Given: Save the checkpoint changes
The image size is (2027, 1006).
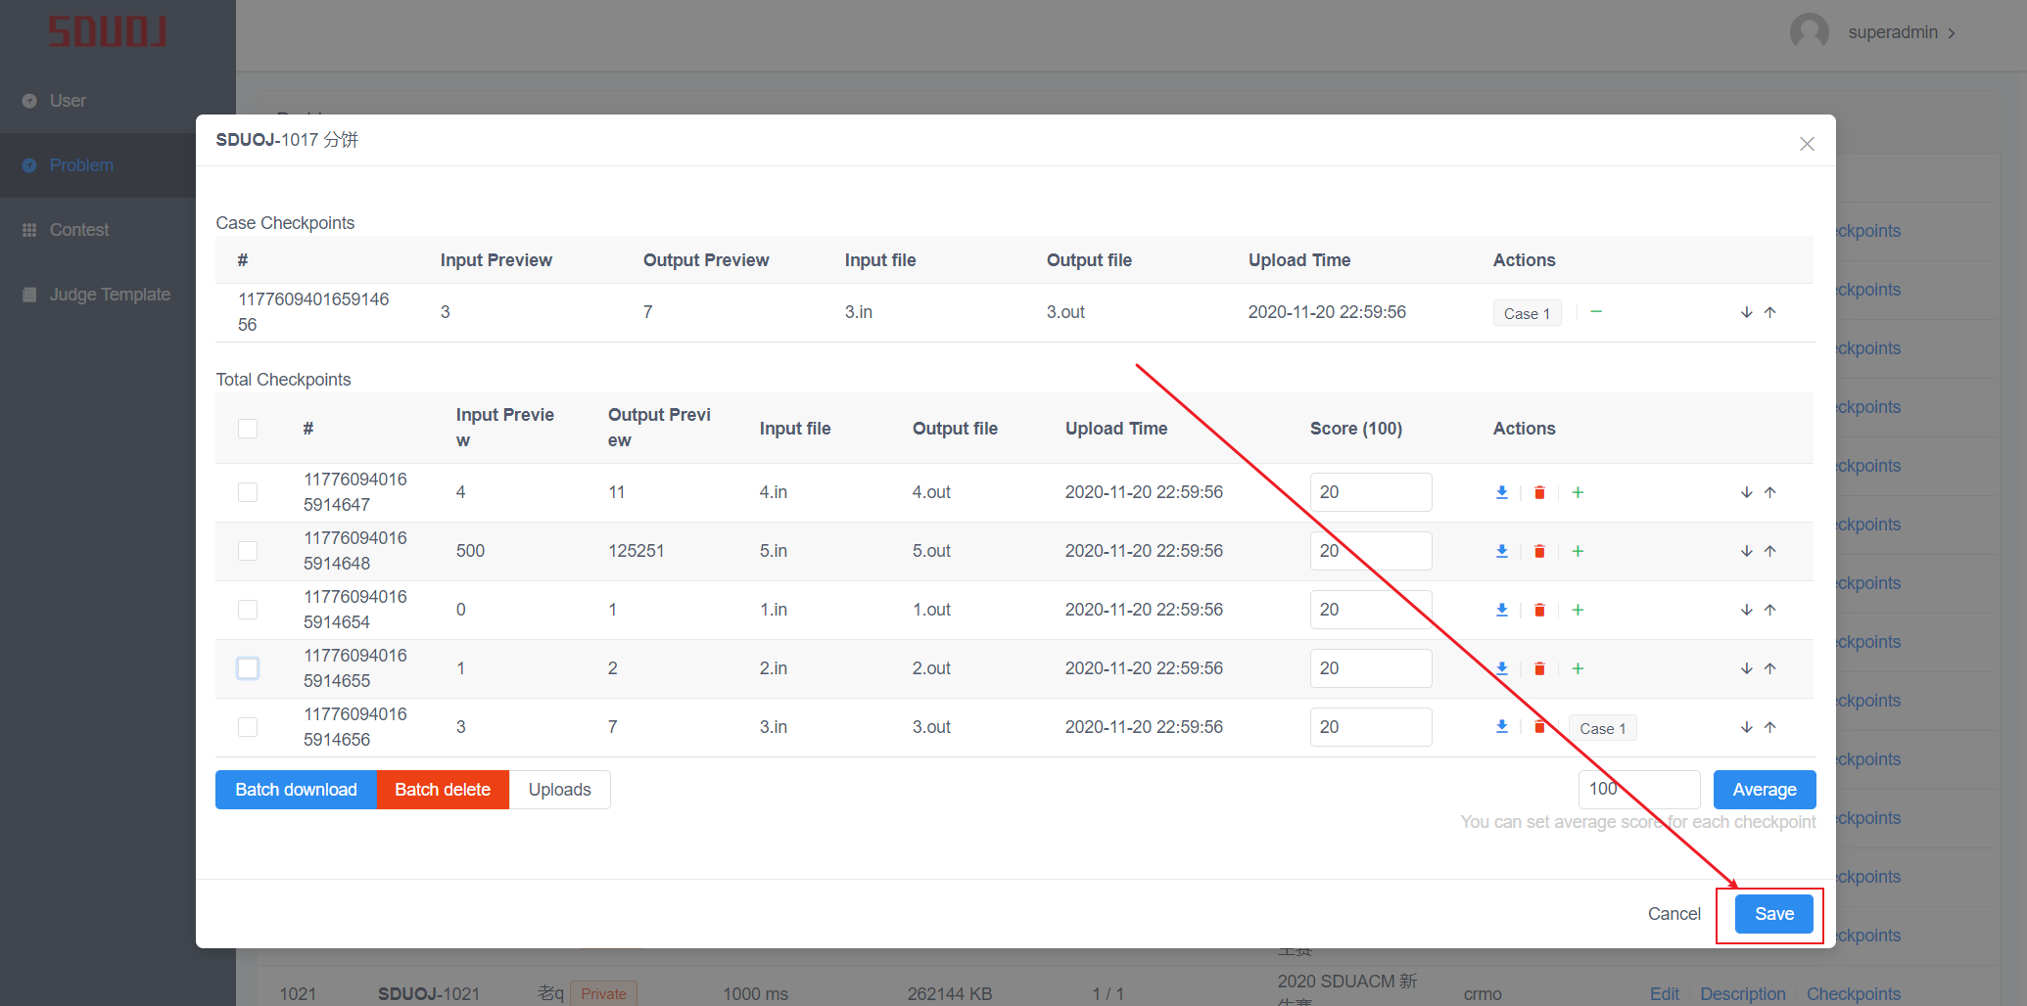Looking at the screenshot, I should point(1774,914).
